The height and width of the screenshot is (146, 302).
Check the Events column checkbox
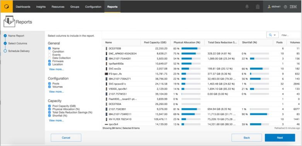[49, 55]
